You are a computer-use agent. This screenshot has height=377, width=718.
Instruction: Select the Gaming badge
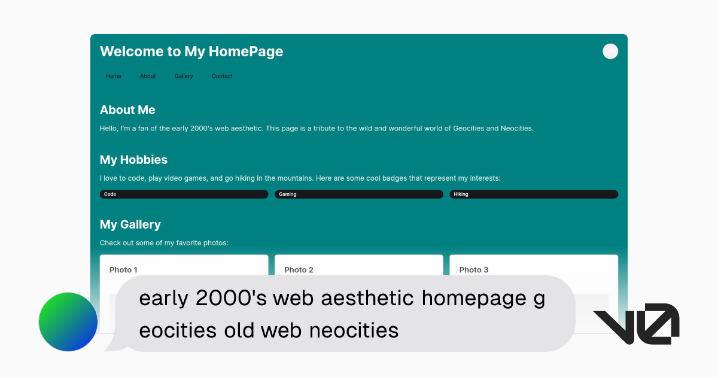358,194
